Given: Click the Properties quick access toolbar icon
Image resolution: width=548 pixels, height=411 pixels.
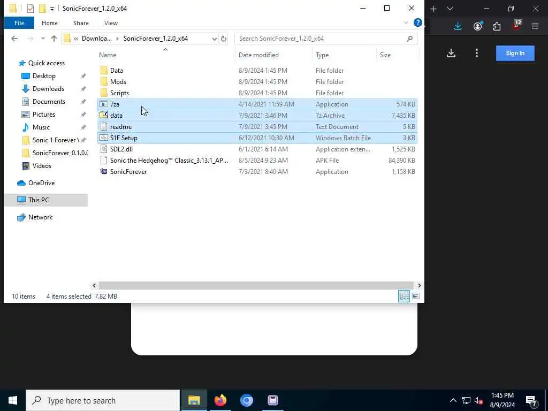Looking at the screenshot, I should [31, 8].
